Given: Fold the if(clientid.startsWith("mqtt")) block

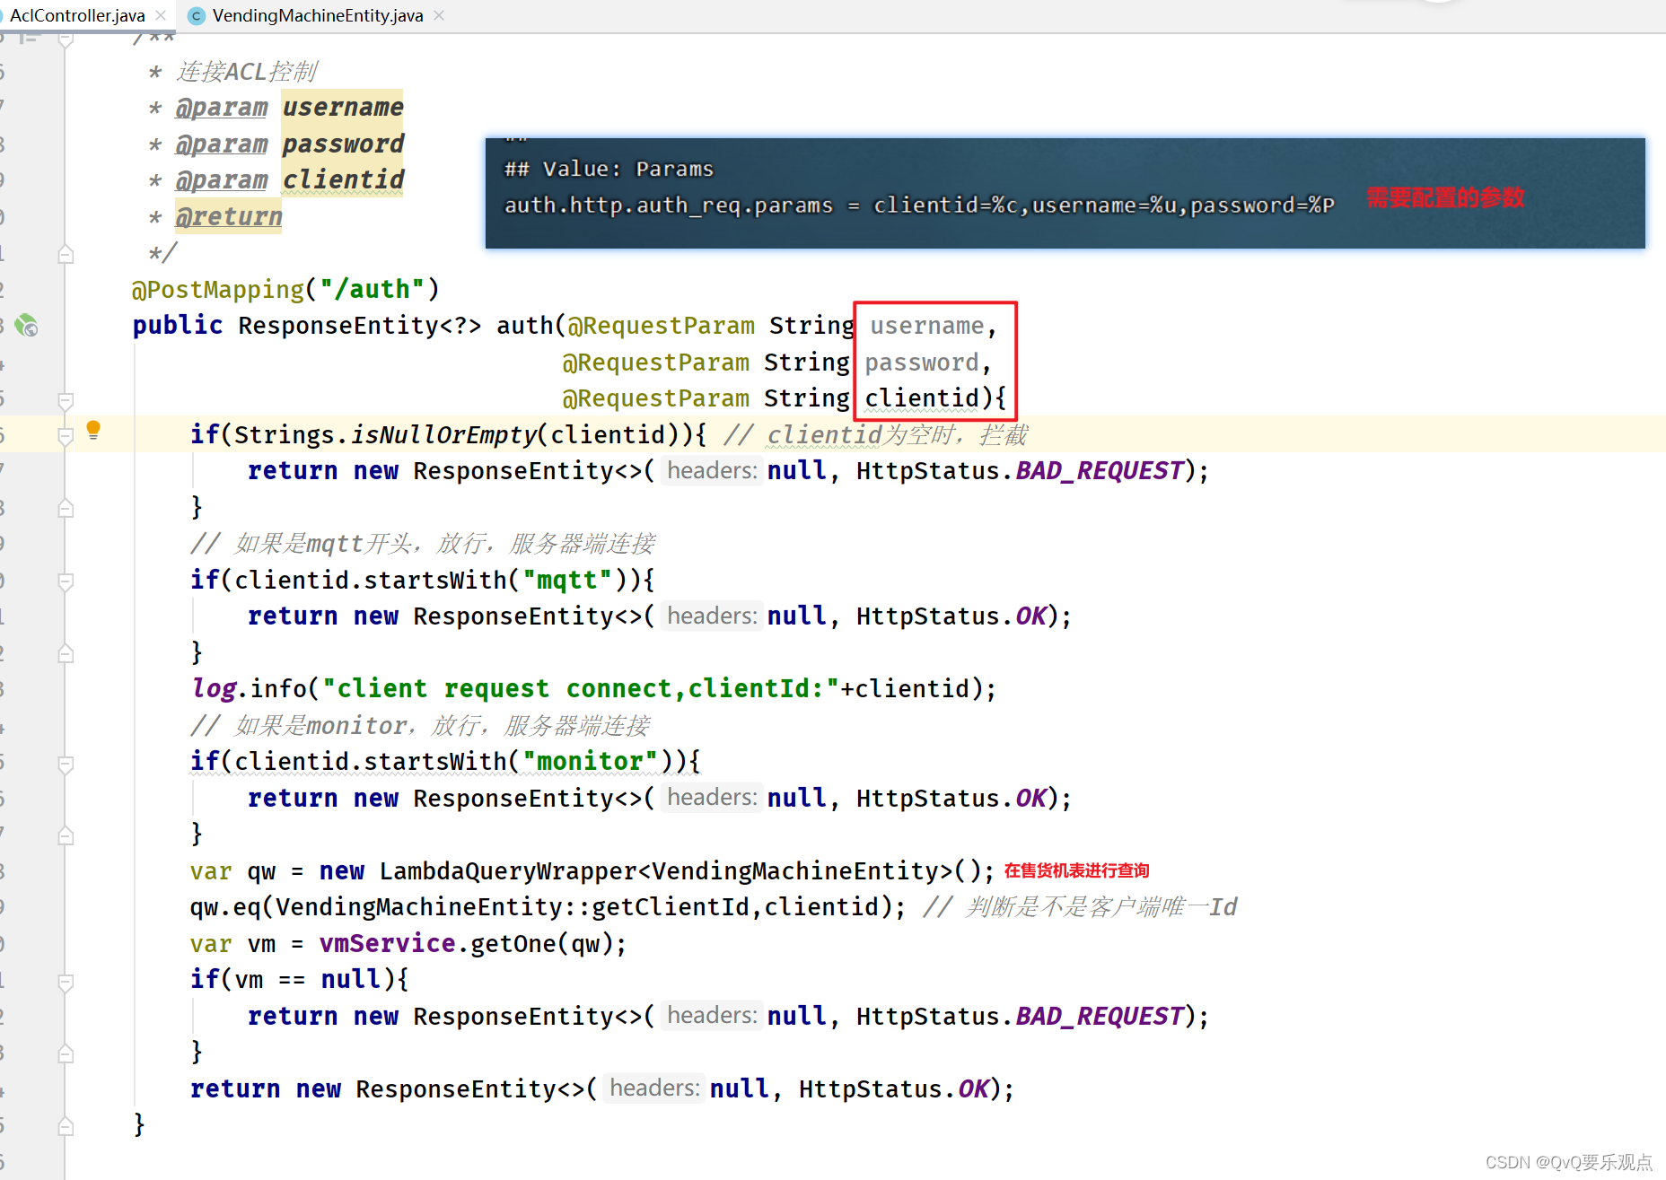Looking at the screenshot, I should click(x=66, y=581).
